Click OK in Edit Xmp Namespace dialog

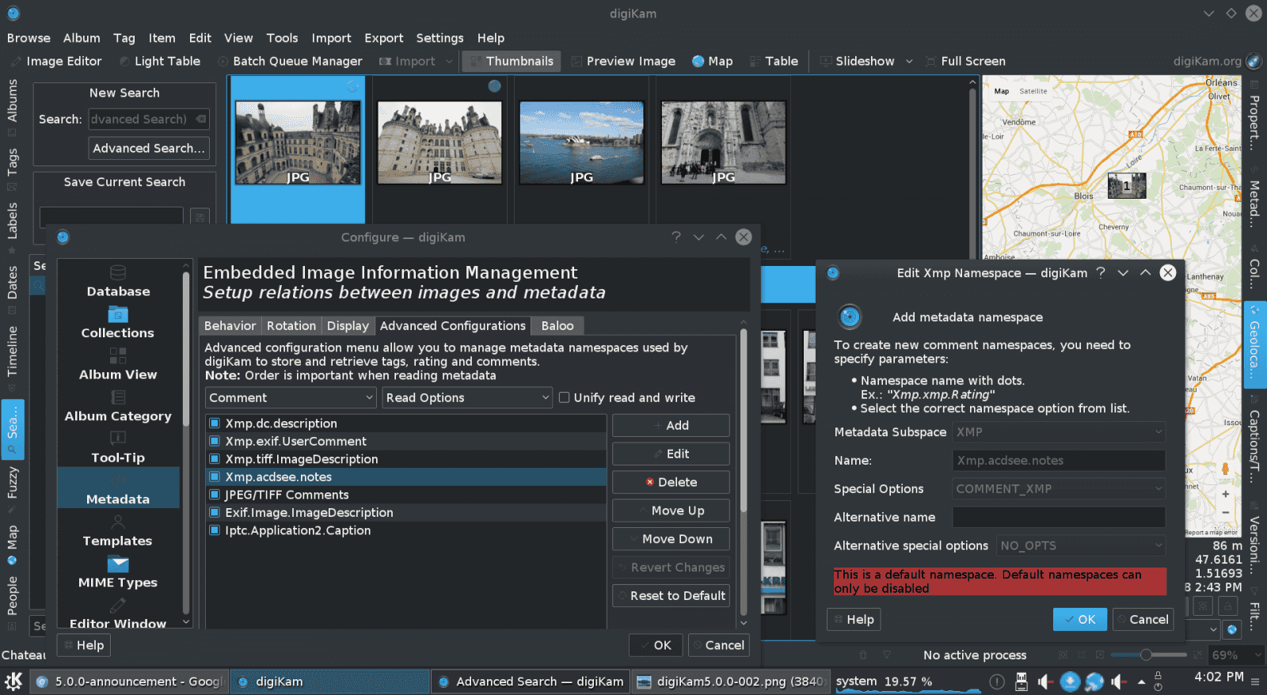coord(1080,619)
